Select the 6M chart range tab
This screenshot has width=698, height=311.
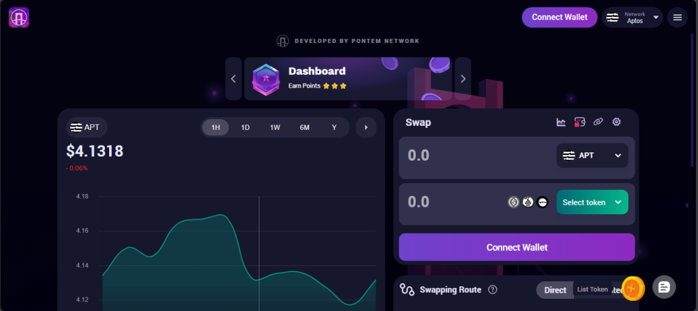point(305,127)
